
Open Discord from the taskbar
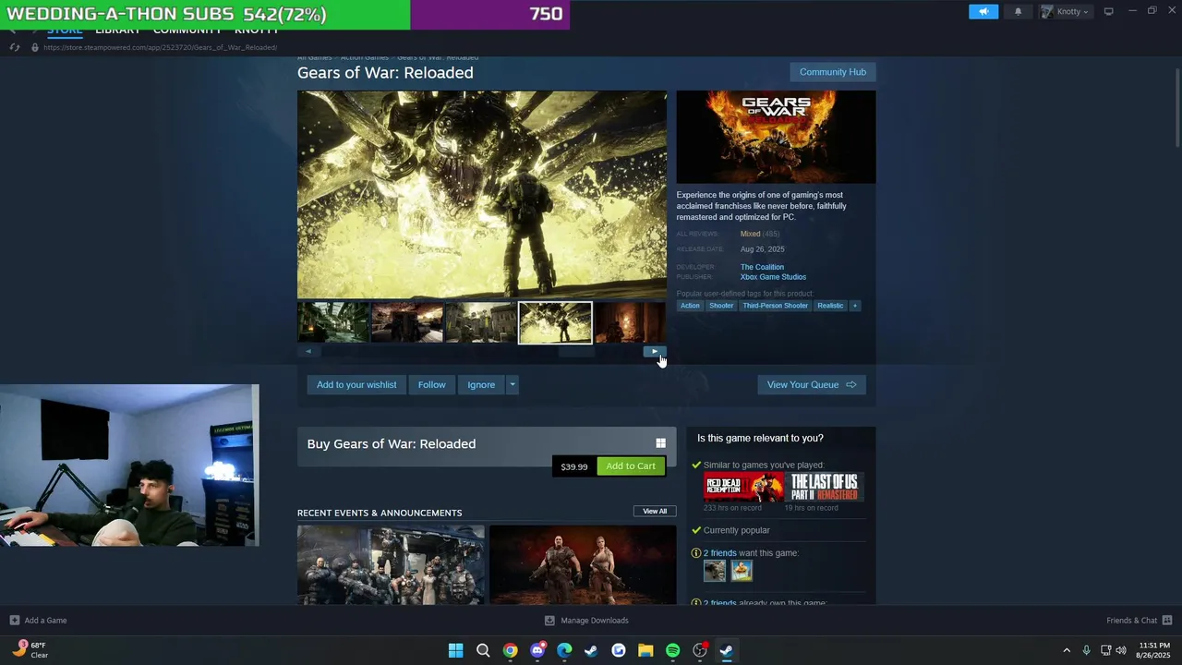point(537,650)
